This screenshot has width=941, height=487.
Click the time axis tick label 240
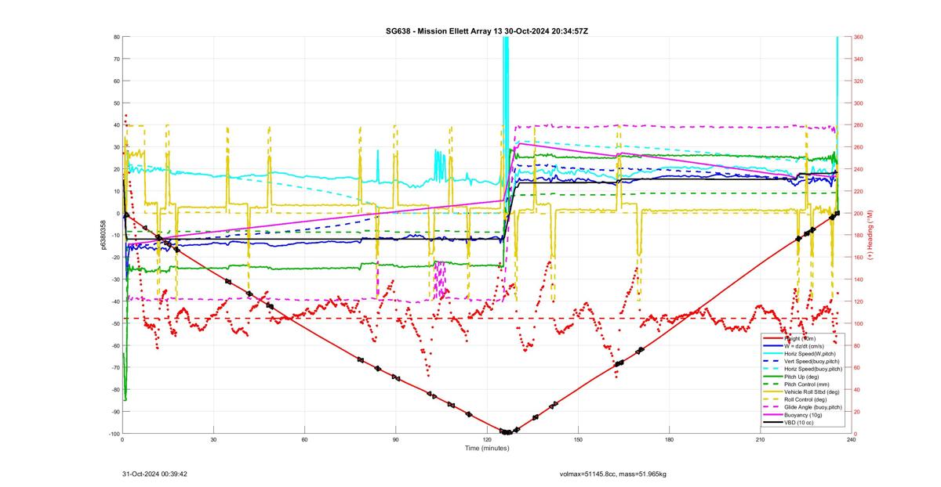tap(851, 440)
